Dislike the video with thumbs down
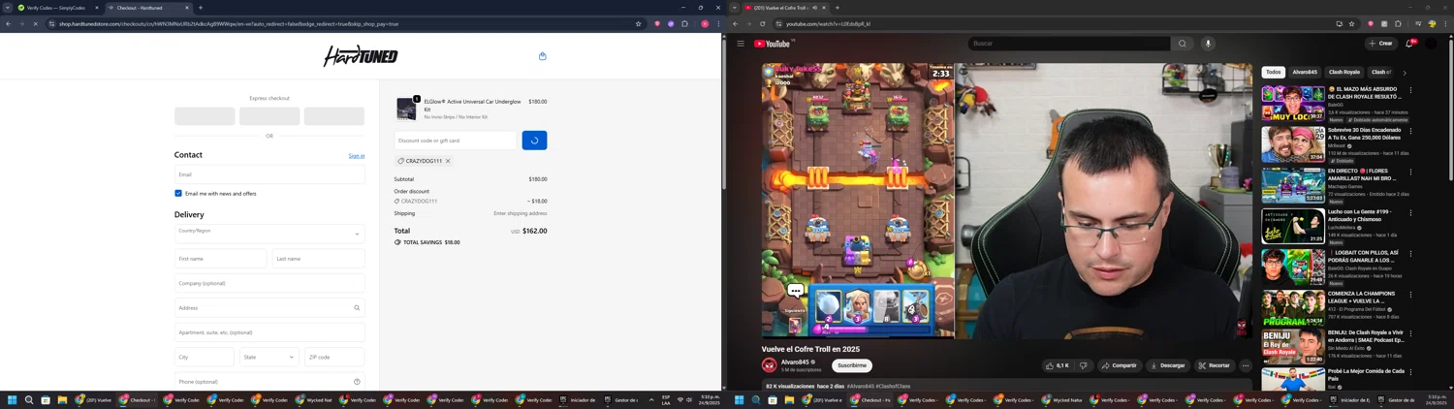 pos(1084,365)
